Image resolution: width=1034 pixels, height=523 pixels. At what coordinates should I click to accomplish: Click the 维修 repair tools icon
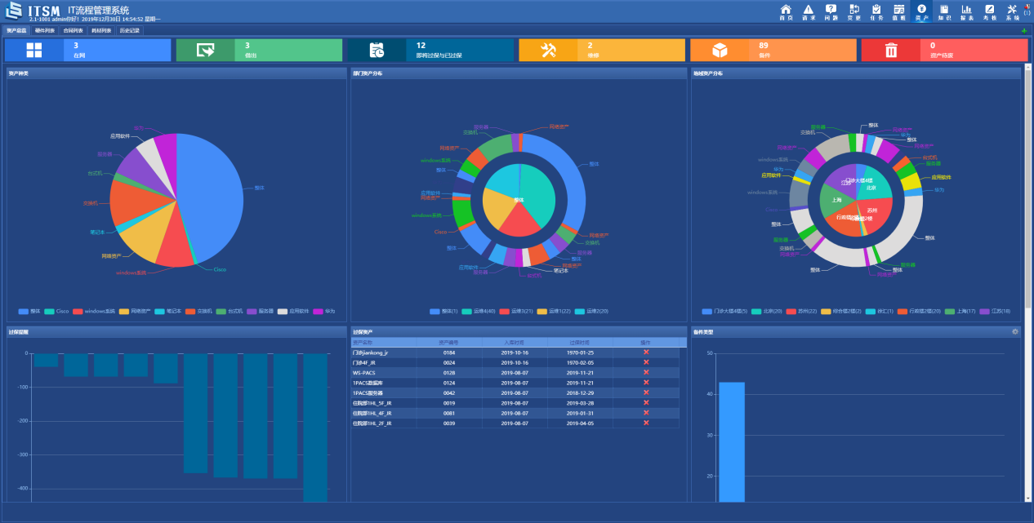548,50
